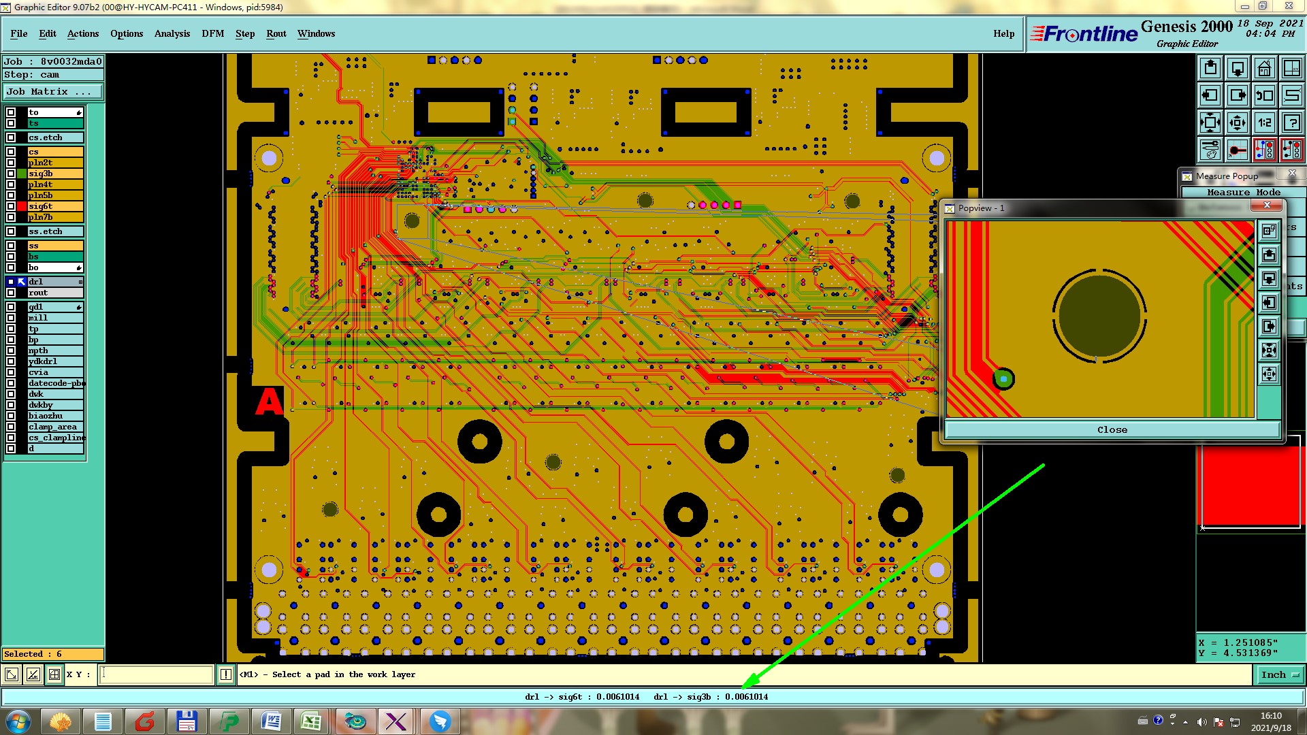Screen dimensions: 1307x735
Task: Toggle the checkbox for layer sig3b
Action: 11,174
